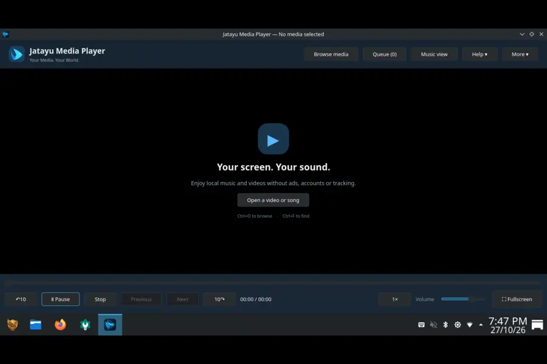547x364 pixels.
Task: Expand the More dropdown menu
Action: (x=520, y=55)
